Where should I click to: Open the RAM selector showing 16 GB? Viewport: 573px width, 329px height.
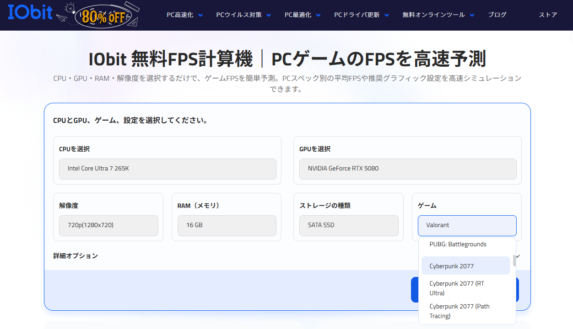coord(227,225)
